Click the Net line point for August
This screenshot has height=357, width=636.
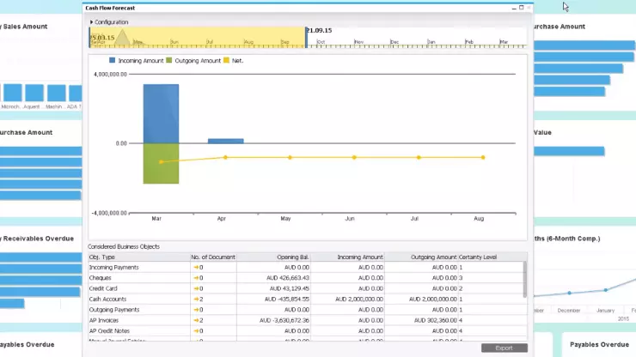(483, 157)
